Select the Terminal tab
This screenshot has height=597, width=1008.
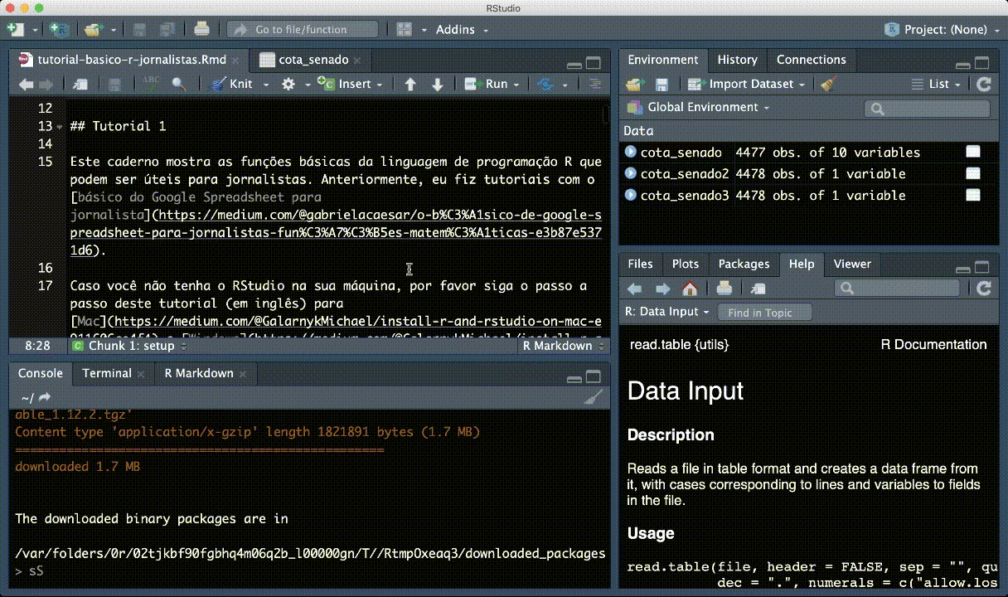(x=106, y=373)
